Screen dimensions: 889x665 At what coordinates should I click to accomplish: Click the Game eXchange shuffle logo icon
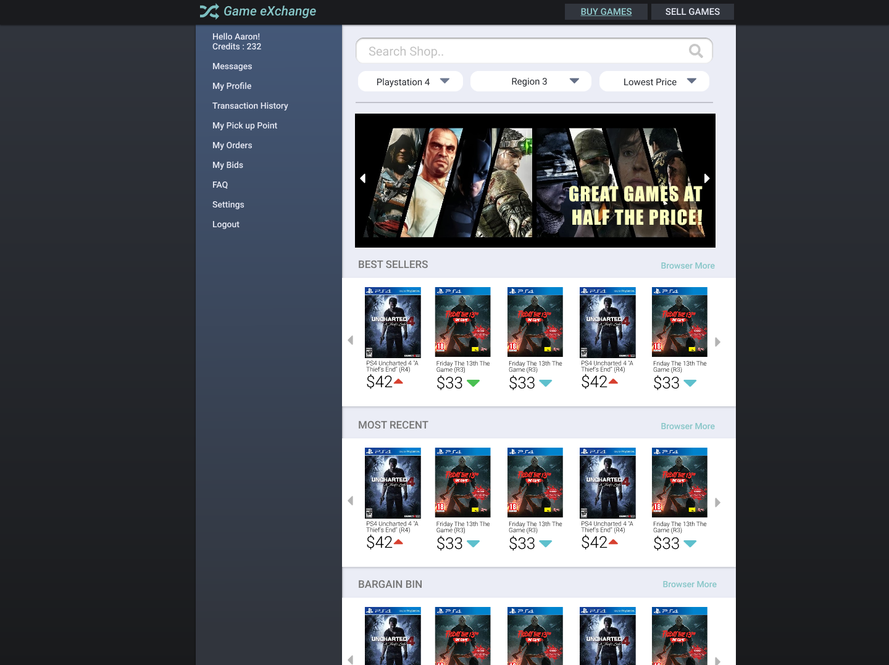coord(209,11)
